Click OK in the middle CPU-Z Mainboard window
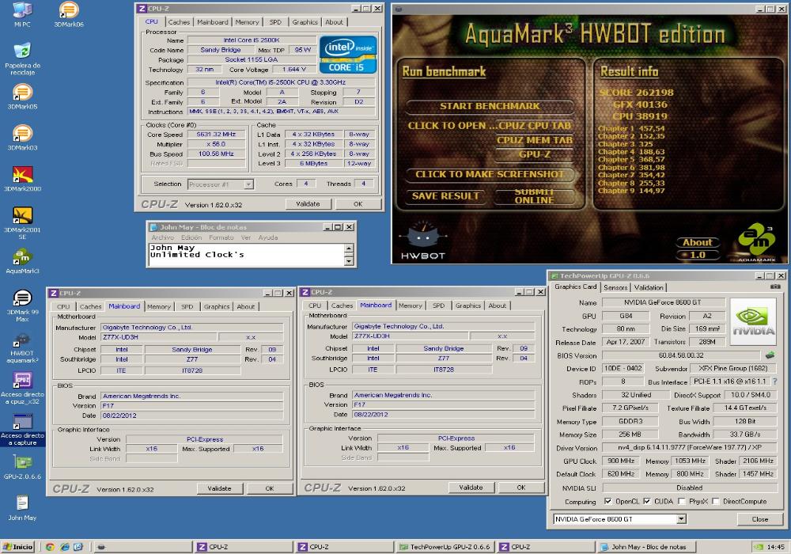The height and width of the screenshot is (554, 791). coord(521,488)
